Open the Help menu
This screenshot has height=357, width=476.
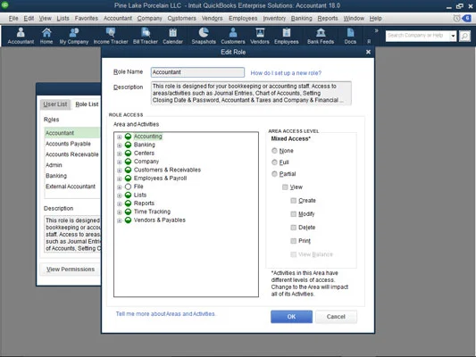(x=375, y=18)
